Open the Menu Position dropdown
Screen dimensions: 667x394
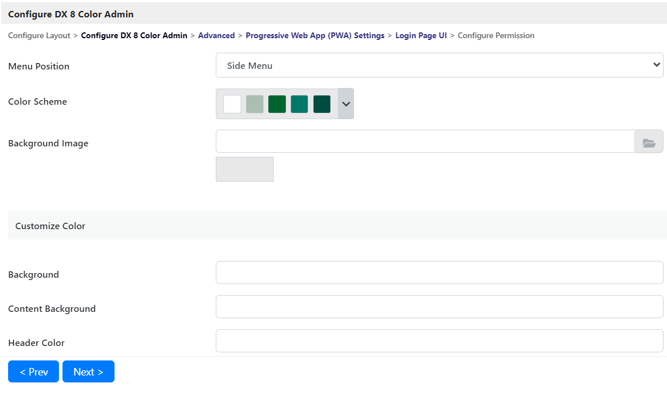439,65
